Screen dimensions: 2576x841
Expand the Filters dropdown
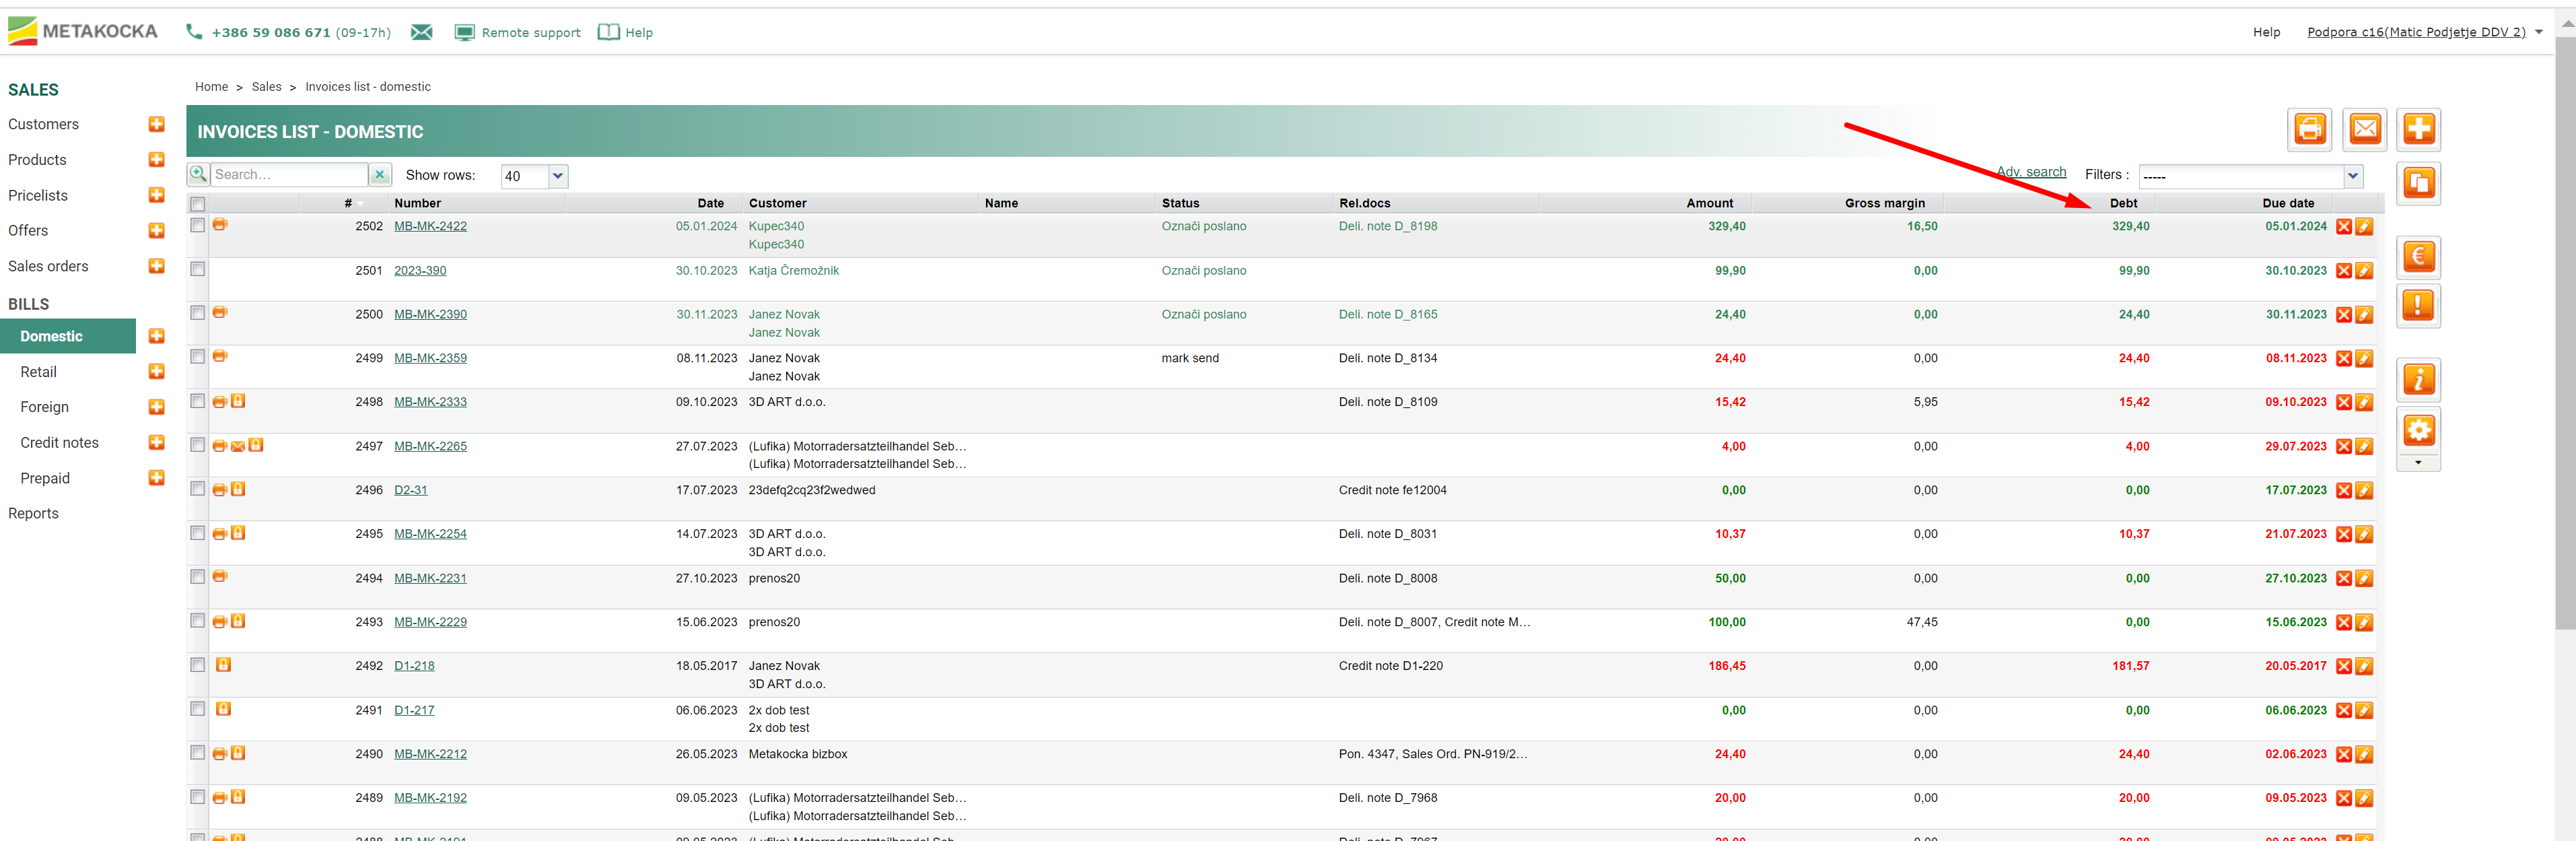(x=2352, y=176)
